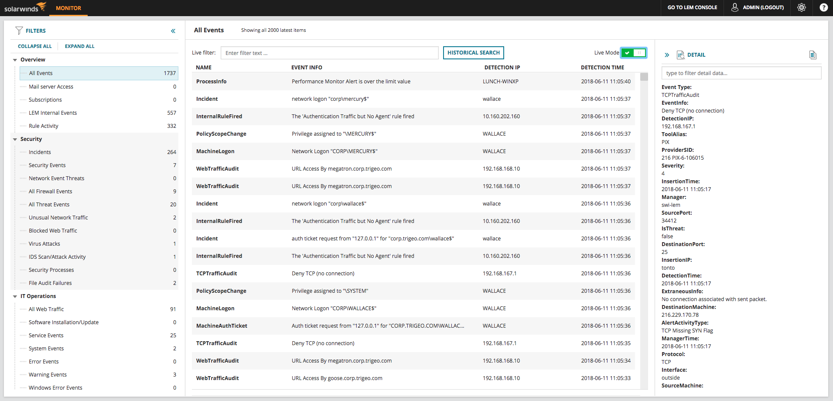This screenshot has height=401, width=833.
Task: Collapse the Filters panel with double chevron
Action: click(173, 31)
